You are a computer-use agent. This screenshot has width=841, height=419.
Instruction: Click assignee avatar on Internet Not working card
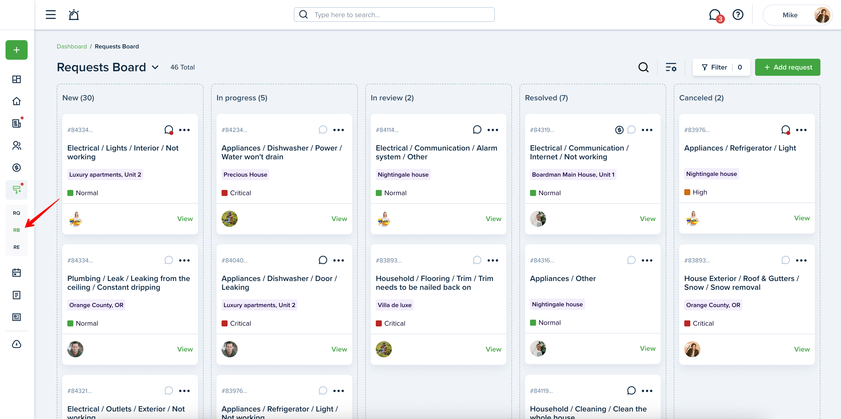coord(538,219)
